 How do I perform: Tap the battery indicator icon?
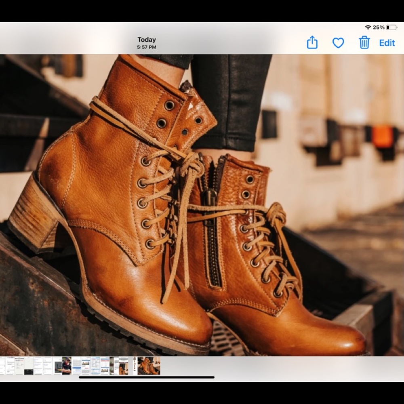tap(391, 27)
